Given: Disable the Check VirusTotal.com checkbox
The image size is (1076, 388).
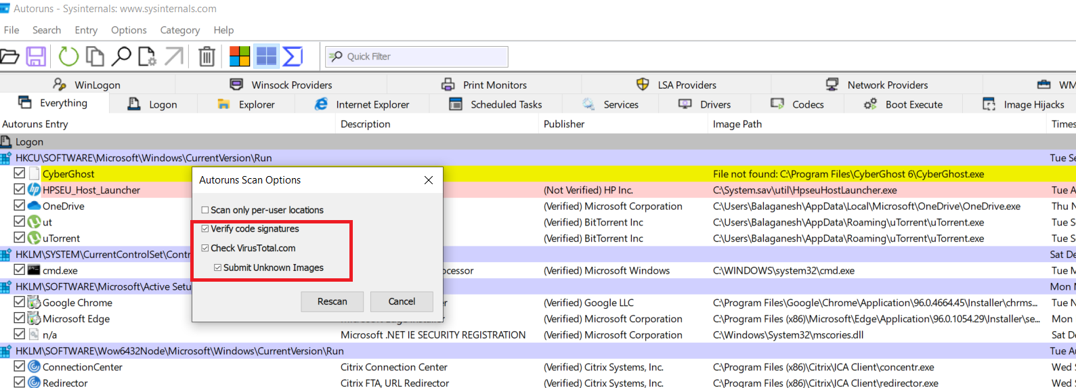Looking at the screenshot, I should (x=205, y=248).
